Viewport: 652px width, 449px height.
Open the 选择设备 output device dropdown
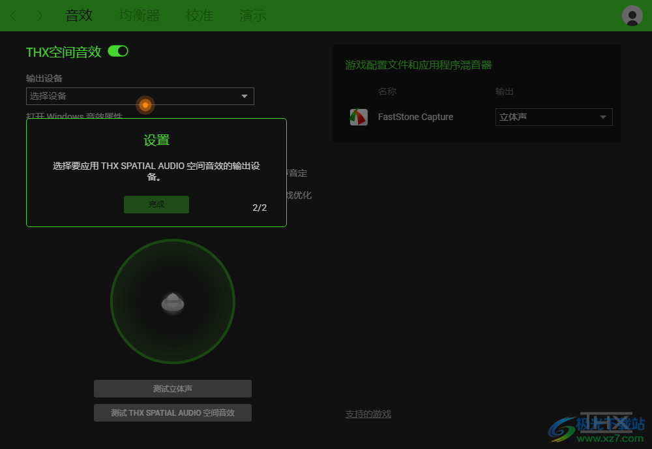click(x=140, y=96)
